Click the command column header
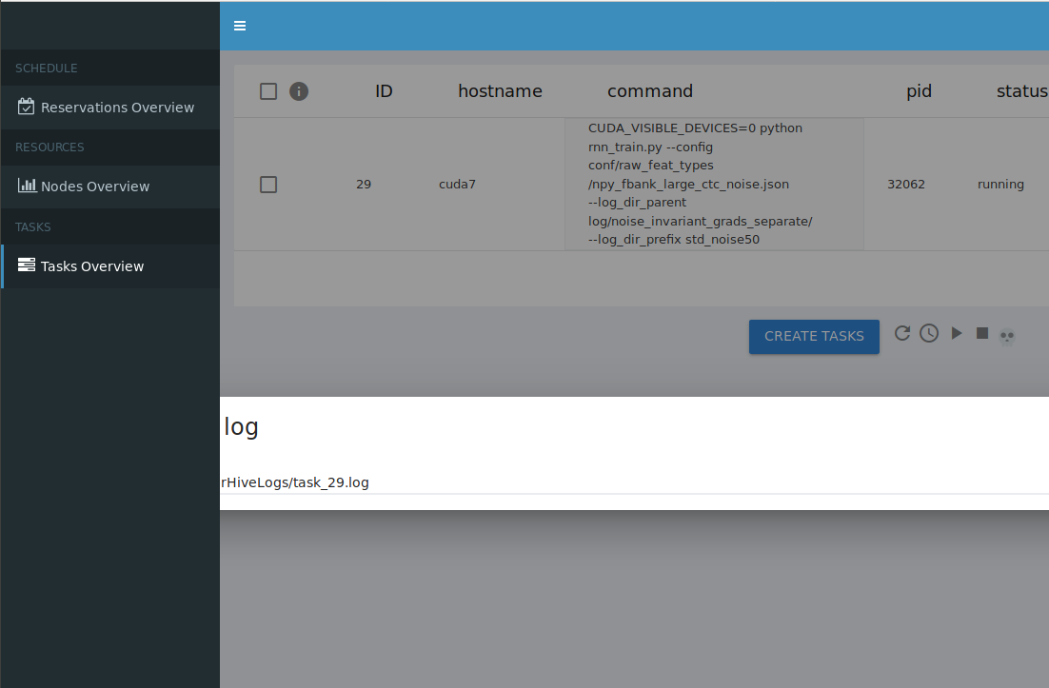The height and width of the screenshot is (688, 1049). [x=649, y=91]
